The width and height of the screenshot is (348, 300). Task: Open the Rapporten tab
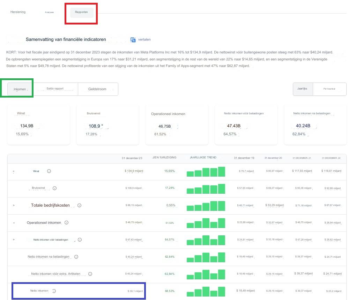(x=81, y=12)
